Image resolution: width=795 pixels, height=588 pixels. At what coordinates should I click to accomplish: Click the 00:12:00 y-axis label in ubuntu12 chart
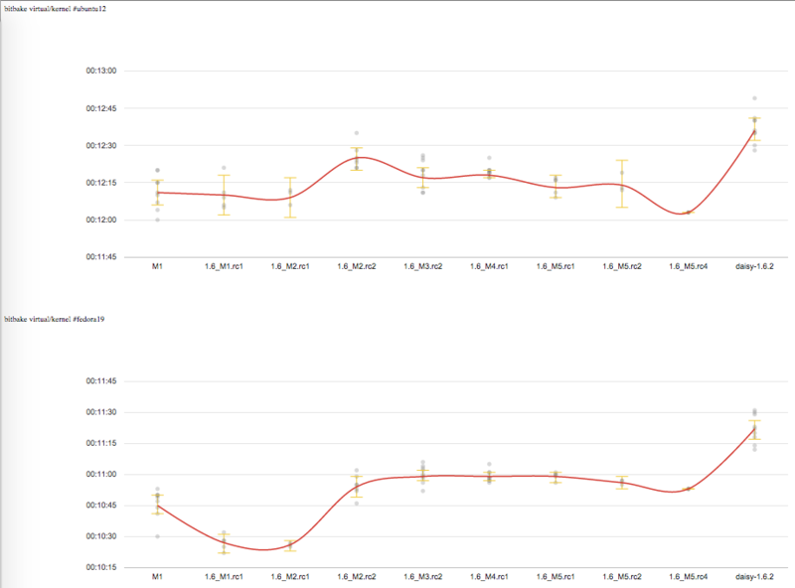tap(102, 220)
